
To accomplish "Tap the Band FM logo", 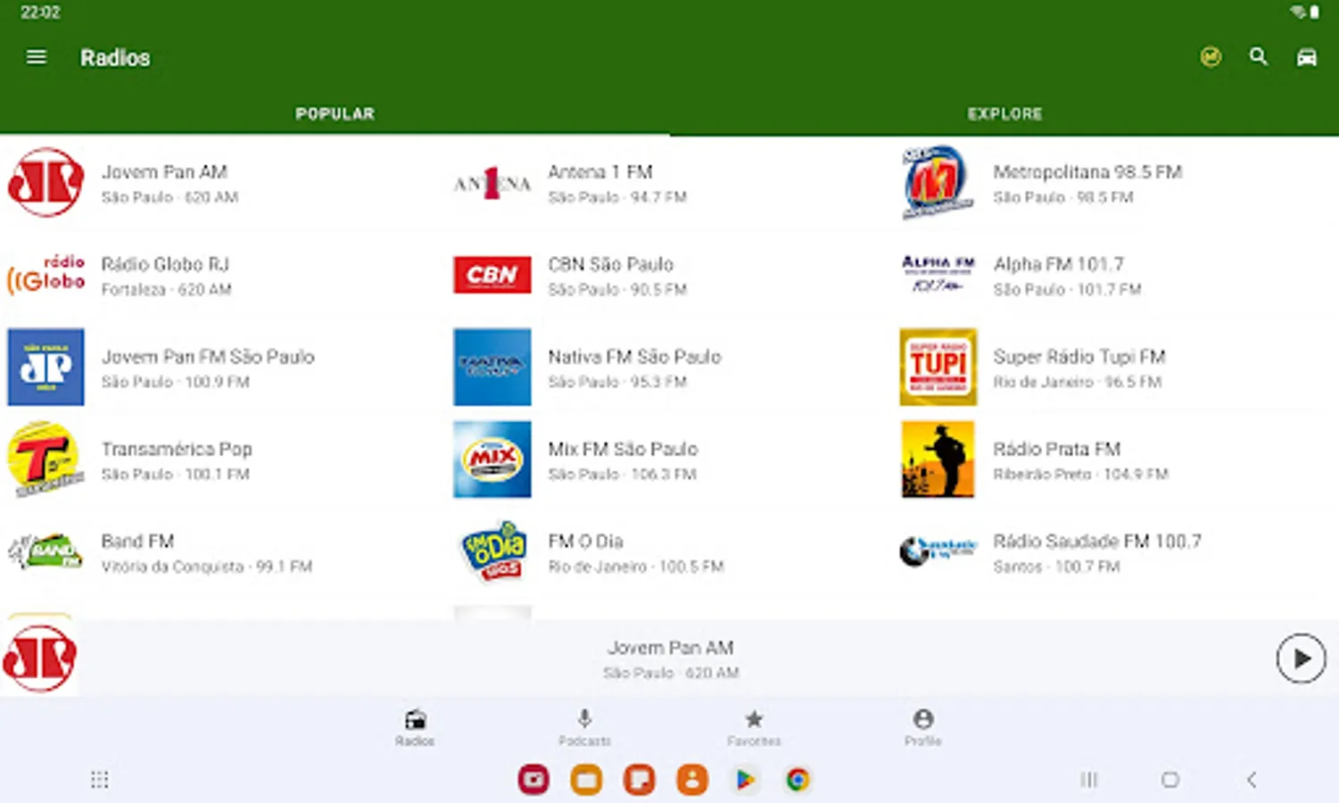I will pos(45,551).
